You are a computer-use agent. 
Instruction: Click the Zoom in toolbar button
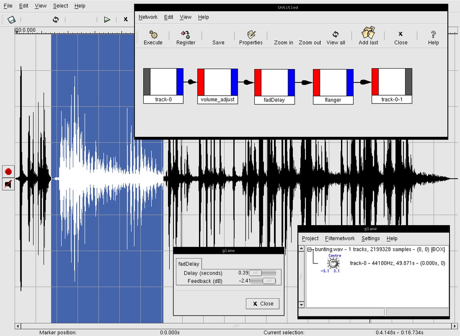283,42
